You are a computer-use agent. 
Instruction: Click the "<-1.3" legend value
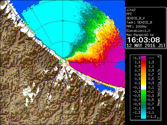click(151, 117)
